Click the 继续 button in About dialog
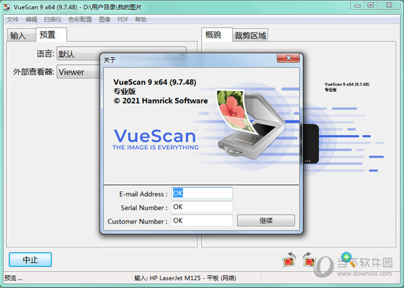The width and height of the screenshot is (404, 288). click(266, 221)
